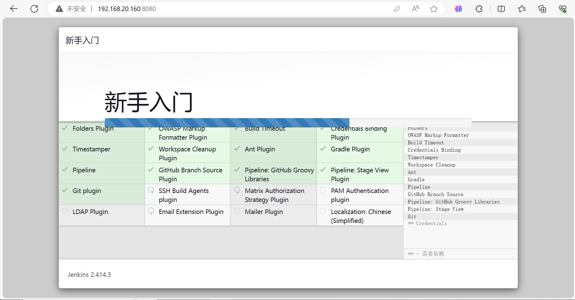The width and height of the screenshot is (575, 300).
Task: Click SSH Build Agents plugin label
Action: click(184, 195)
